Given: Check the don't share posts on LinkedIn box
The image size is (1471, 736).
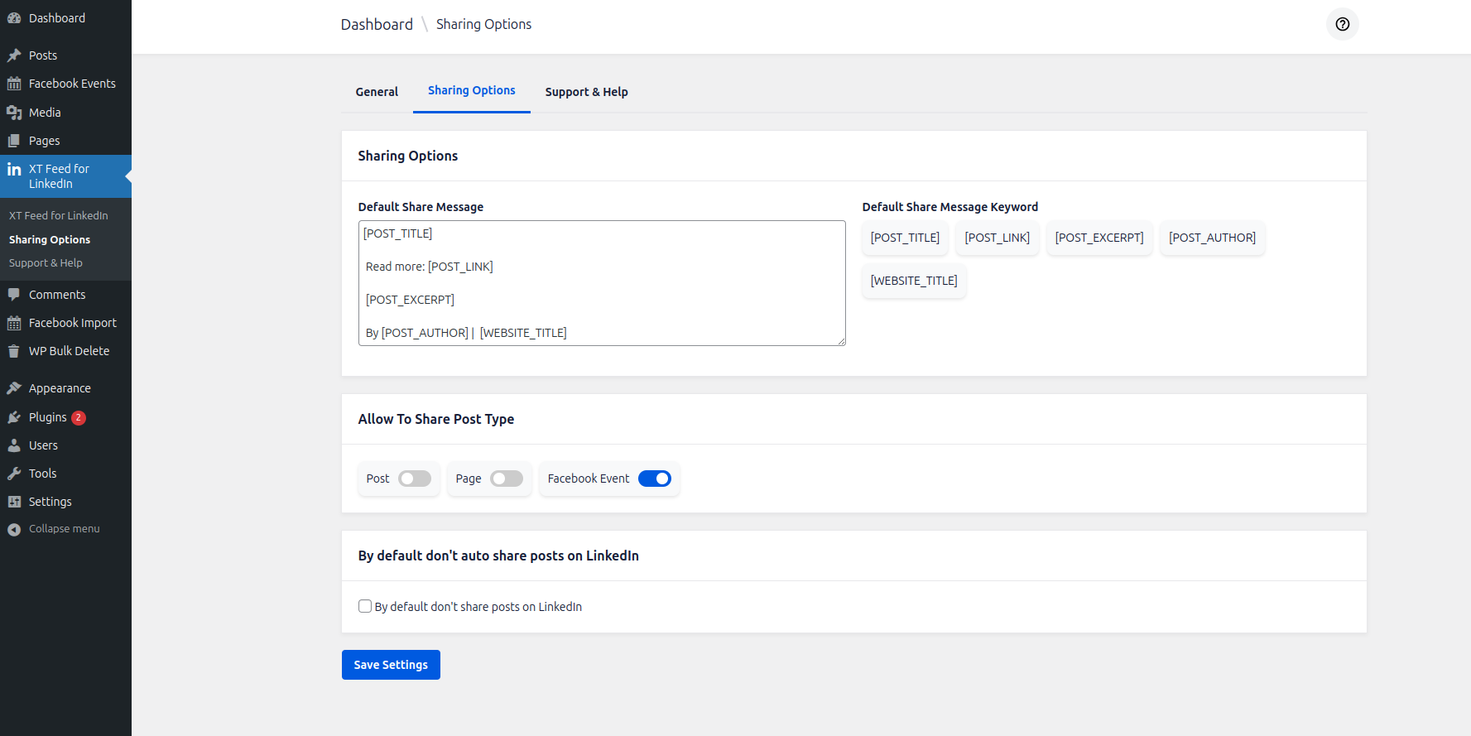Looking at the screenshot, I should (365, 606).
